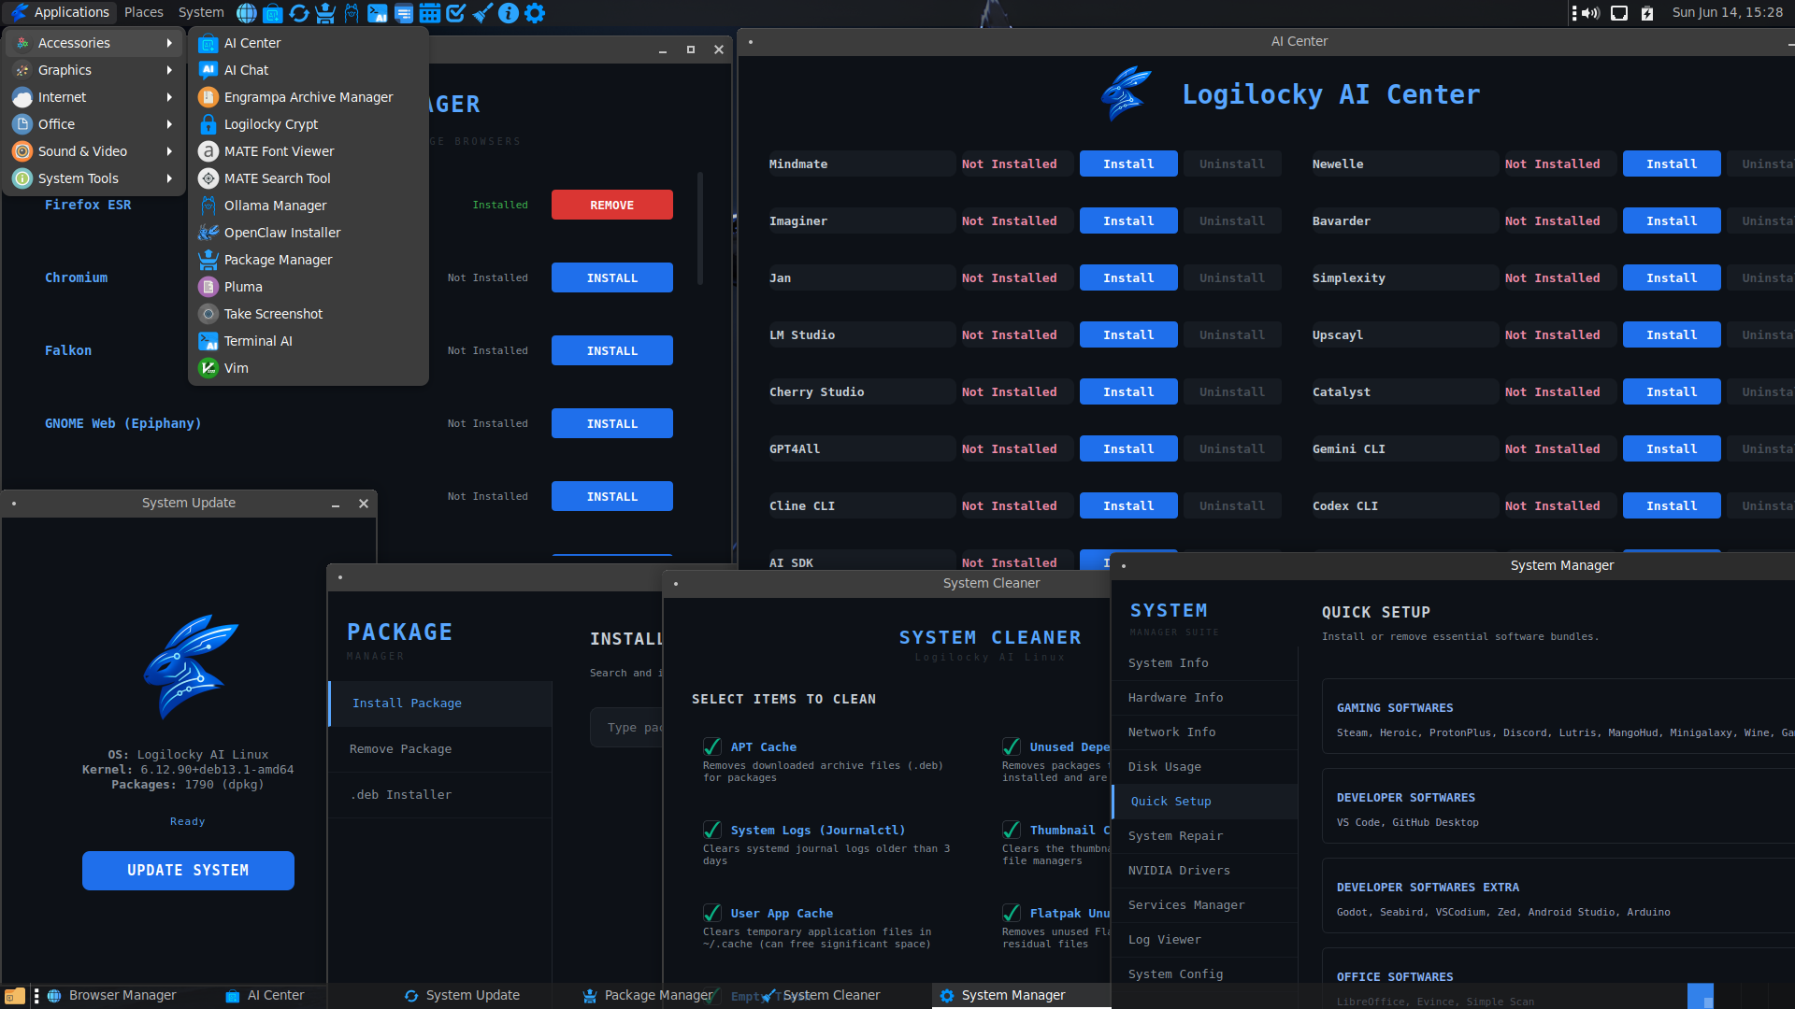Image resolution: width=1795 pixels, height=1009 pixels.
Task: Toggle Unused Dependencies checkbox in System Cleaner
Action: click(1012, 746)
